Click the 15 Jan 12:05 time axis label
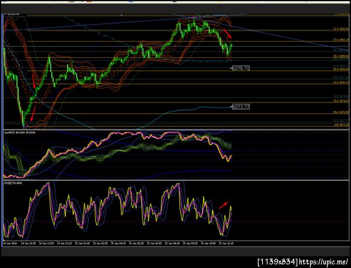The image size is (351, 268). (x=226, y=243)
